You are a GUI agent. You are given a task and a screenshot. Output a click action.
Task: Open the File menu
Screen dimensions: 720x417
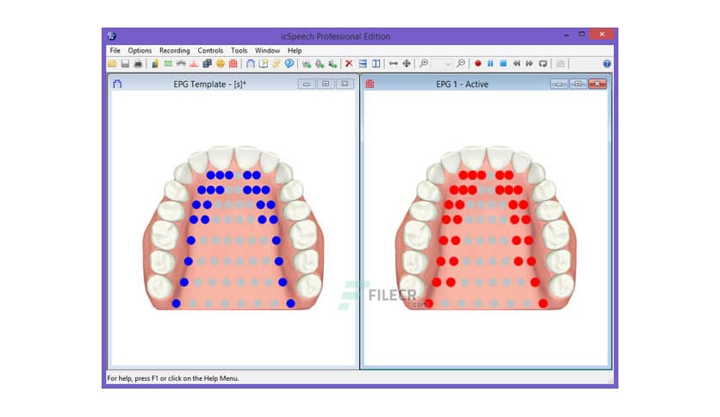tap(115, 51)
